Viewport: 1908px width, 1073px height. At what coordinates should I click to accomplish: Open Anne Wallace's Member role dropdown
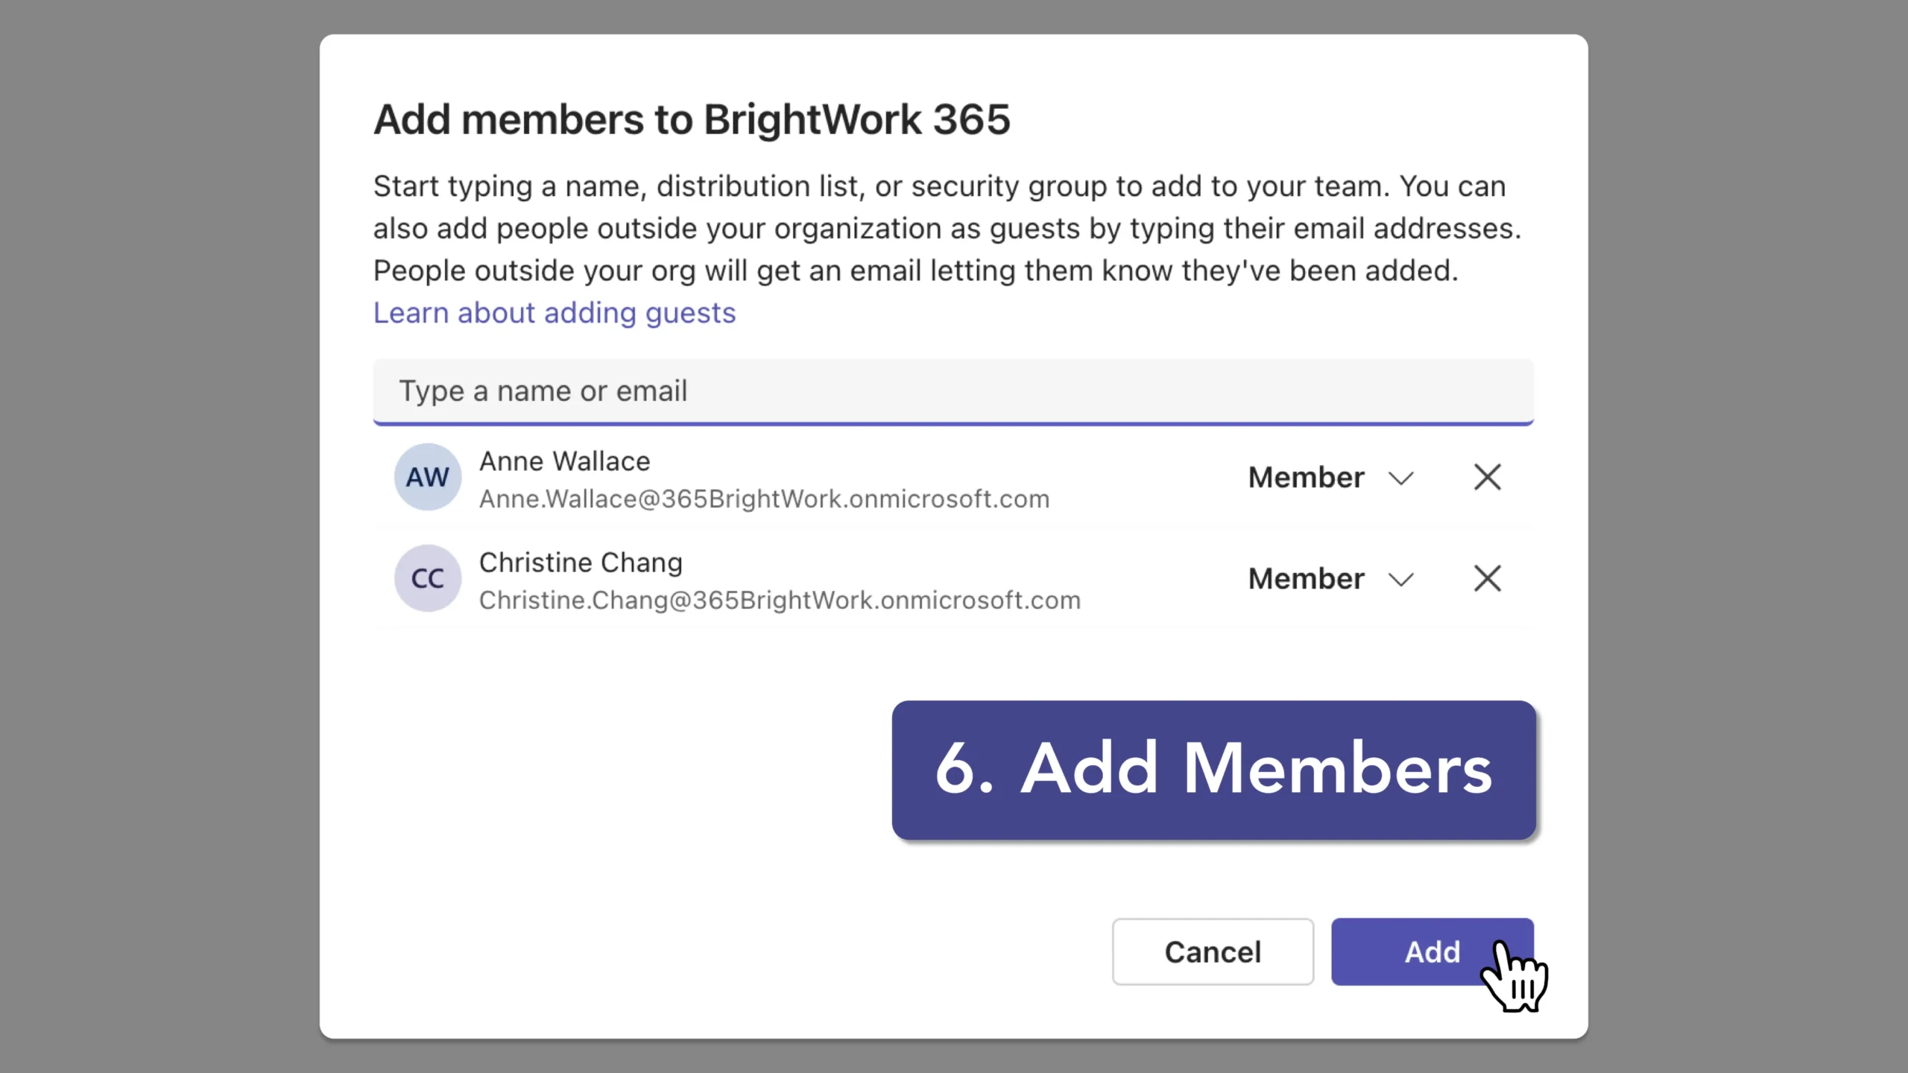(x=1307, y=477)
